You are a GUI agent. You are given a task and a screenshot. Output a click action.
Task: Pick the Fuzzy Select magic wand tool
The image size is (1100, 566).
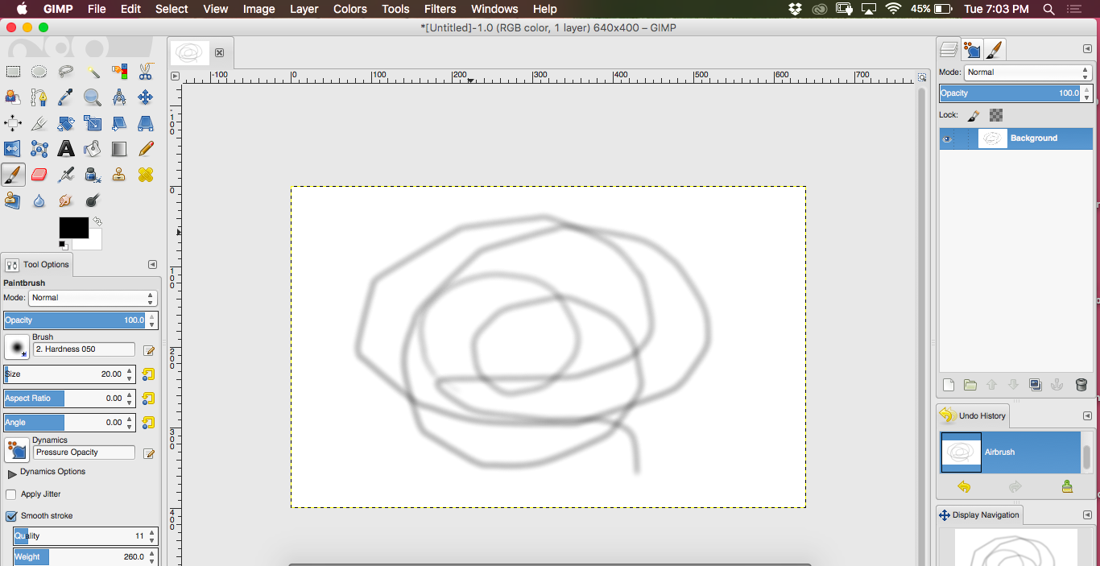(93, 72)
